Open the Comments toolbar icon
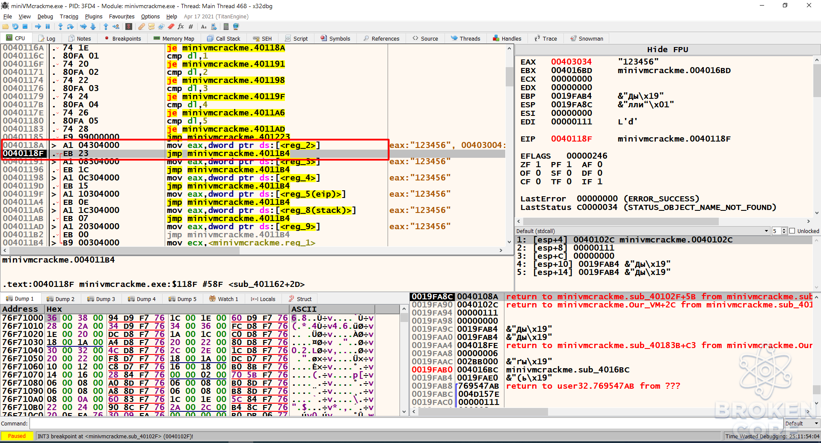This screenshot has height=443, width=821. [x=151, y=27]
